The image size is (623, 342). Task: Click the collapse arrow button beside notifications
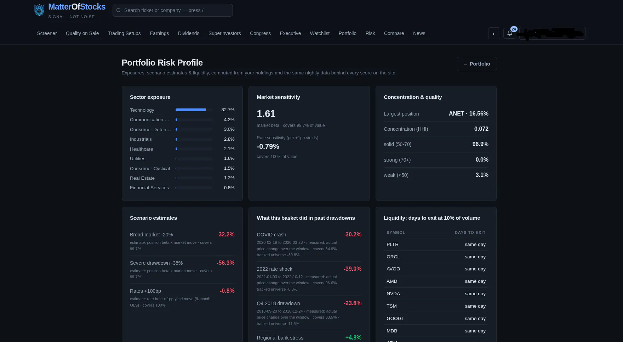[x=494, y=33]
